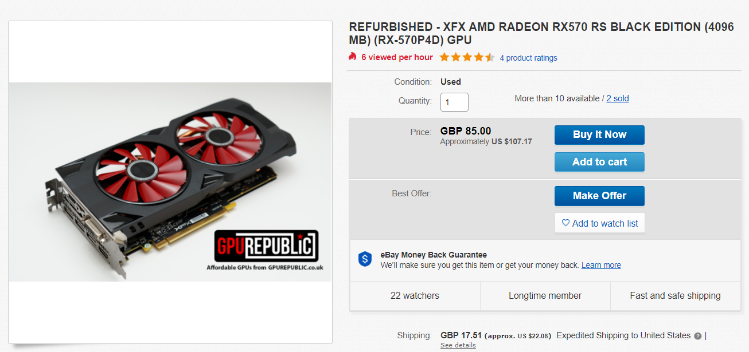Click the Make Offer button
749x352 pixels.
point(599,196)
